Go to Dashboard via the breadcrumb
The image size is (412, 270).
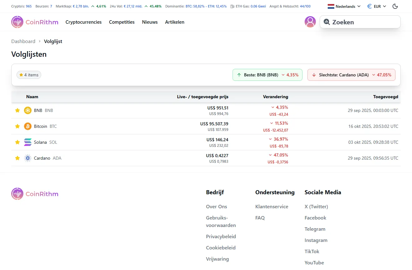pyautogui.click(x=23, y=41)
